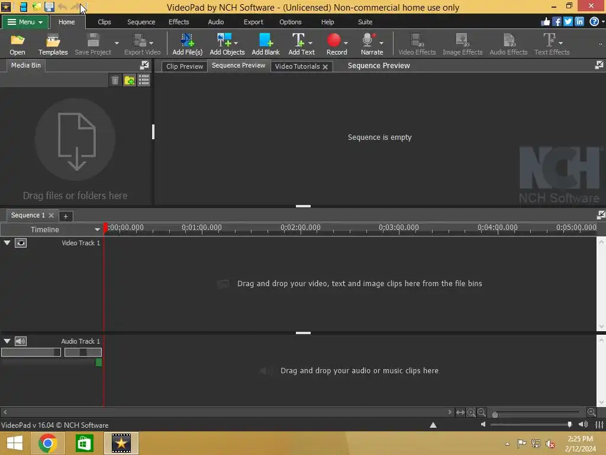
Task: Open the Effects ribbon tab
Action: point(179,22)
